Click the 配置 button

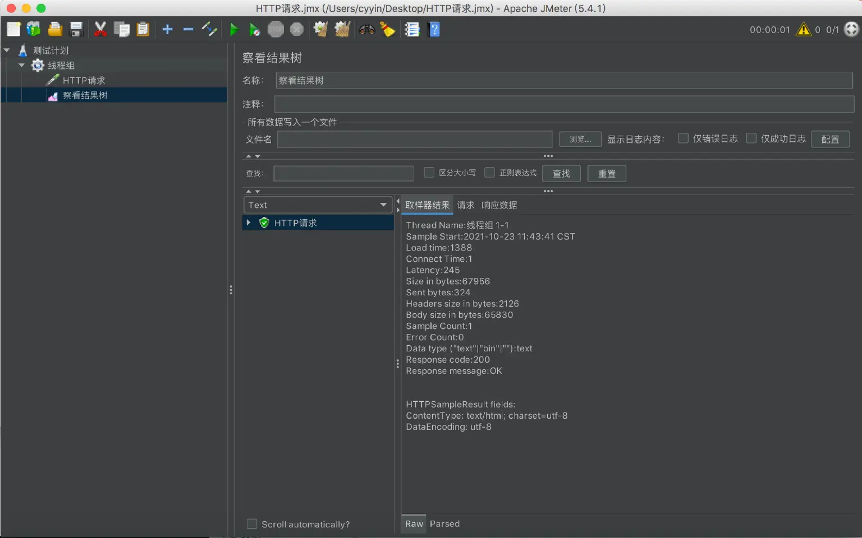830,139
